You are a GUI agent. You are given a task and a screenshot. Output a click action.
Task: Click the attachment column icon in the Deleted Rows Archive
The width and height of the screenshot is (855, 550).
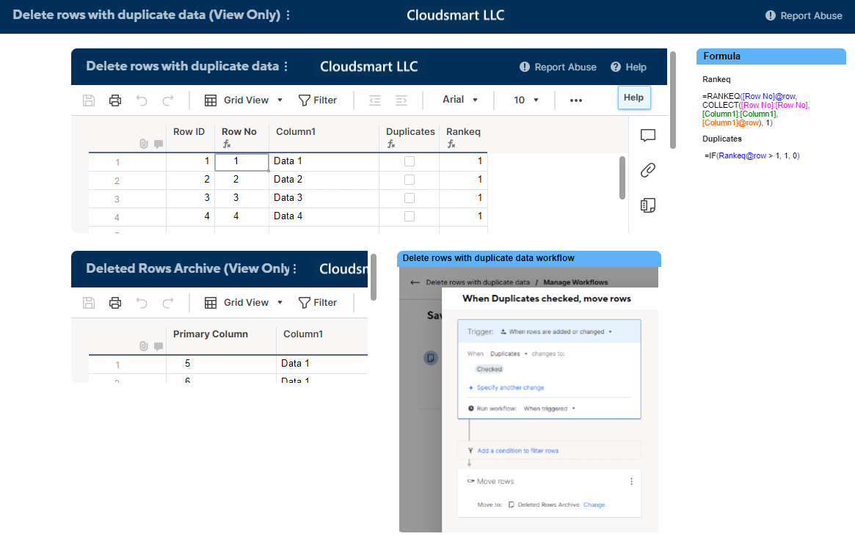tap(143, 346)
